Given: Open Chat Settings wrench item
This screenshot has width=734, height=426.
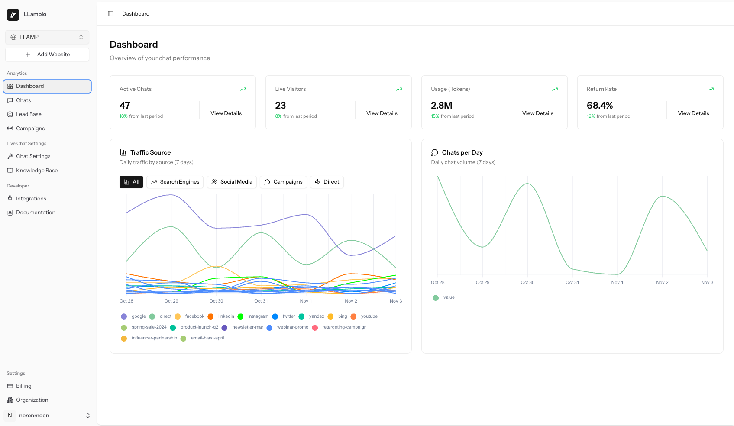Looking at the screenshot, I should click(33, 156).
